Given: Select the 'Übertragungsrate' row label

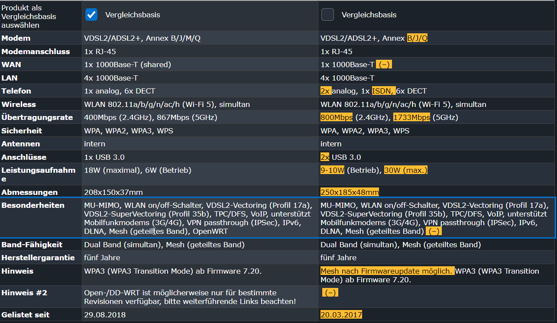Looking at the screenshot, I should point(37,117).
